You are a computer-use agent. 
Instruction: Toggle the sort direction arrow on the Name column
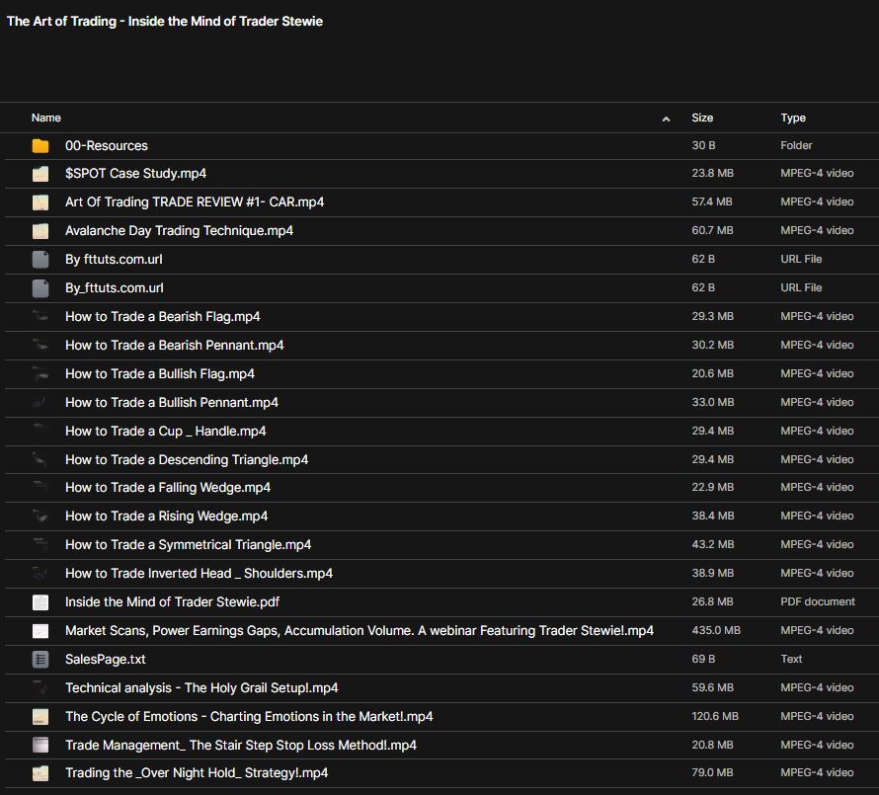pos(667,118)
